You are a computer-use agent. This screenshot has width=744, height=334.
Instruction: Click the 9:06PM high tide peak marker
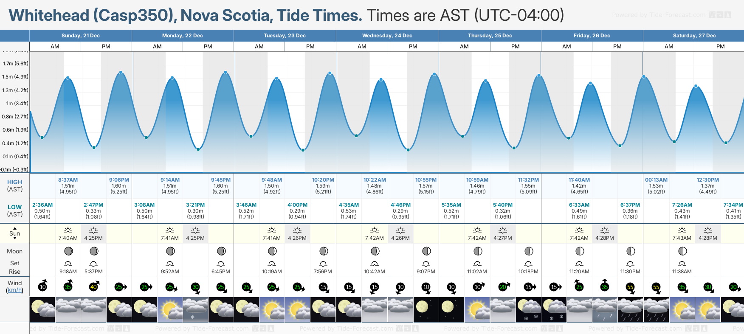[121, 73]
